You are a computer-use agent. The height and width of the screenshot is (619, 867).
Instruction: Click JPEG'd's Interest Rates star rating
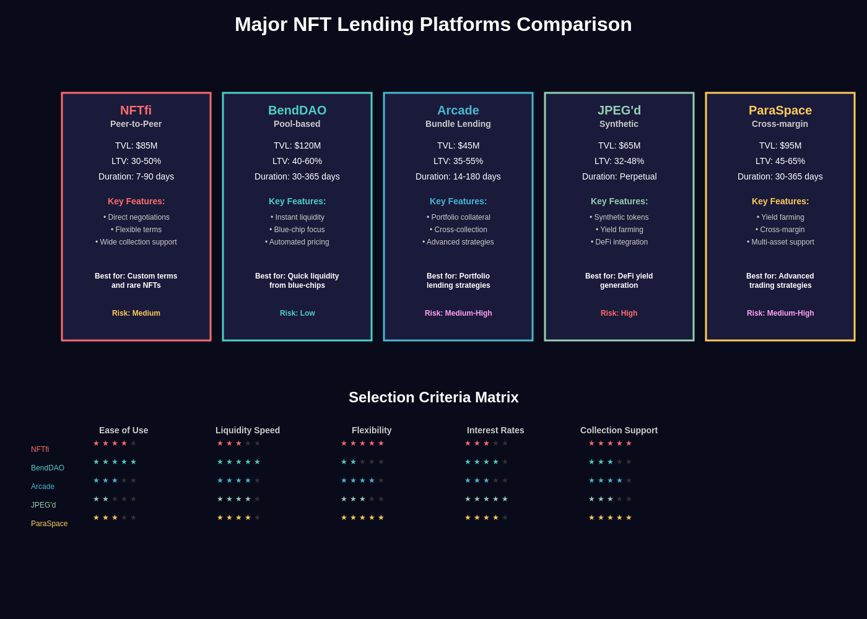486,499
